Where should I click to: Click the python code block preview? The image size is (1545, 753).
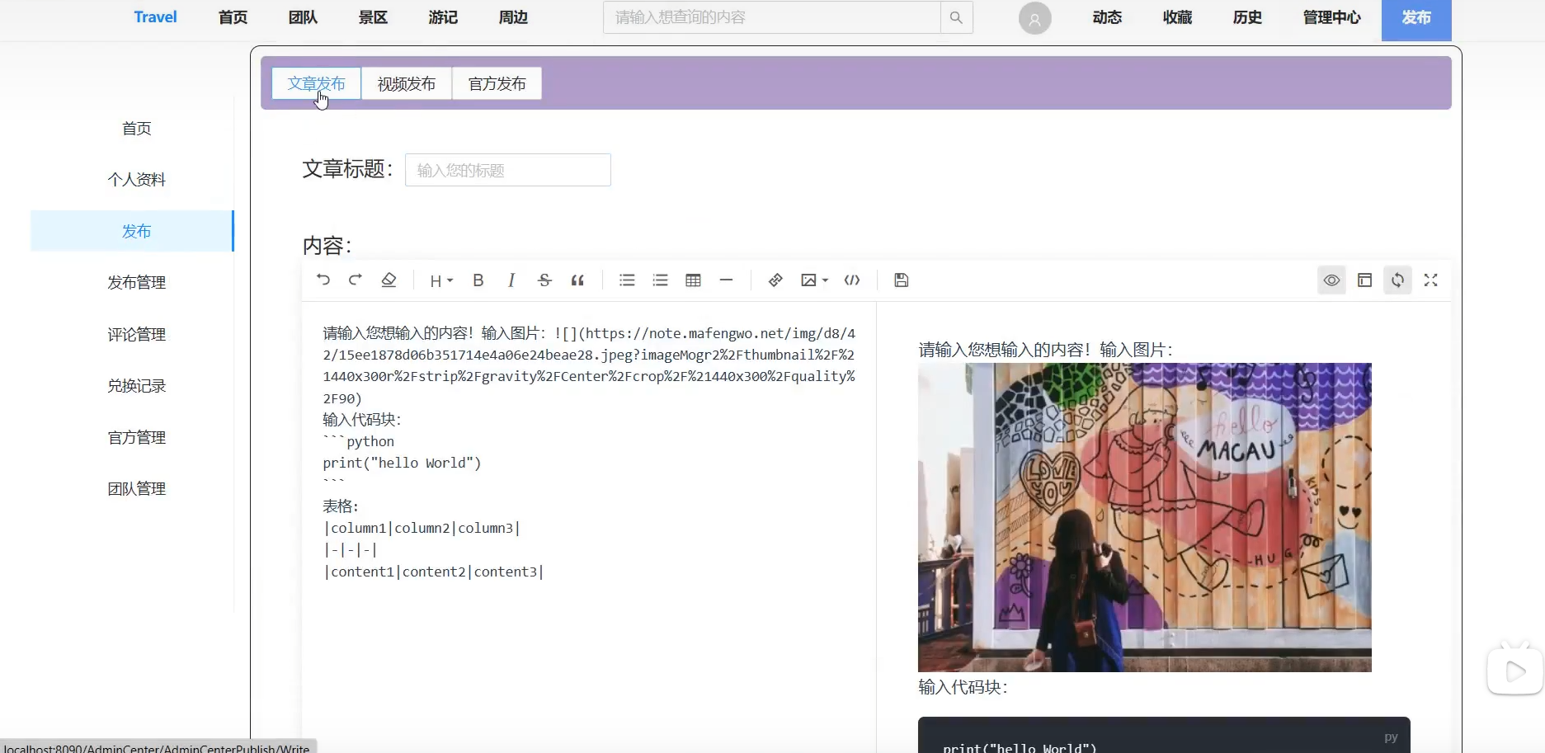[1164, 736]
